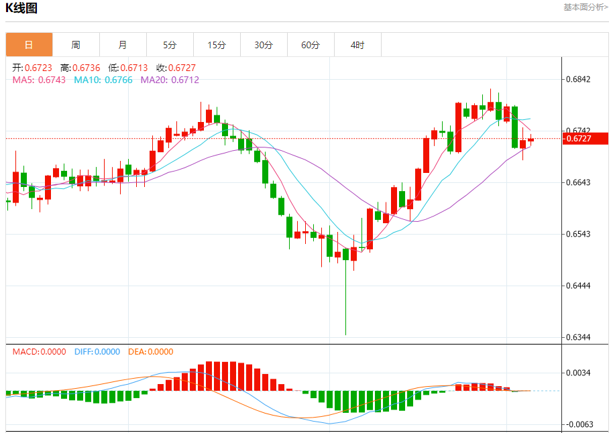Open the 60分 interval tab
The height and width of the screenshot is (433, 611).
click(x=311, y=45)
